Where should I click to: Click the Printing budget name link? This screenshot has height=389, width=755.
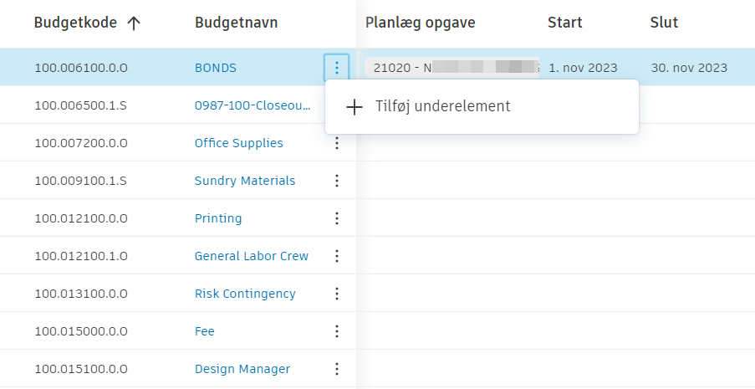(218, 218)
